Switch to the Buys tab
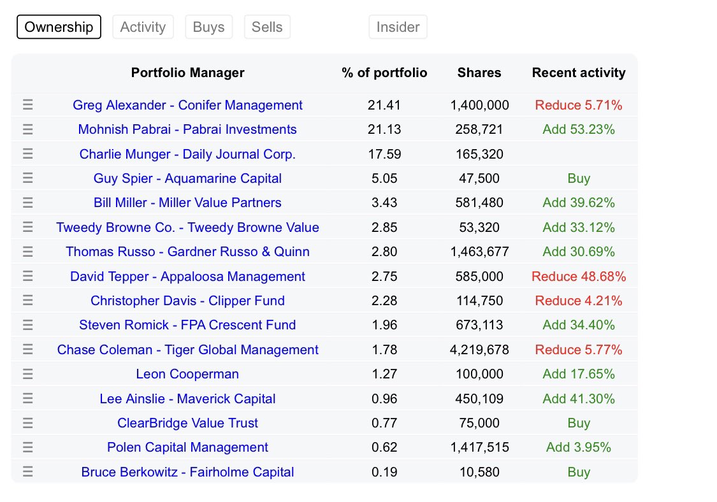This screenshot has height=502, width=717. point(209,27)
